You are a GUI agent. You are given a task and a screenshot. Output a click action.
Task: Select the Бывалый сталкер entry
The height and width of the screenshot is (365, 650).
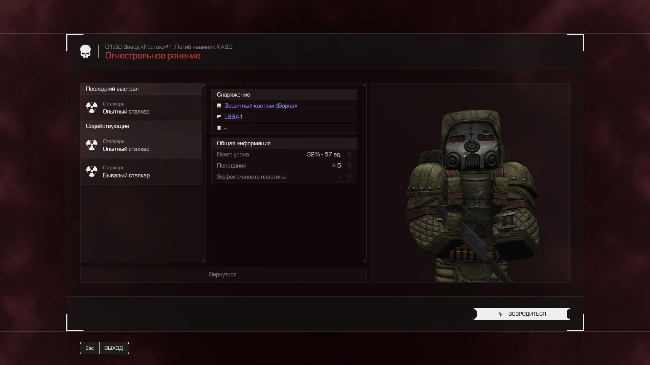point(141,171)
